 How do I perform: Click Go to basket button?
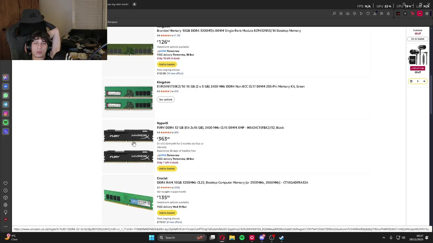click(x=417, y=39)
